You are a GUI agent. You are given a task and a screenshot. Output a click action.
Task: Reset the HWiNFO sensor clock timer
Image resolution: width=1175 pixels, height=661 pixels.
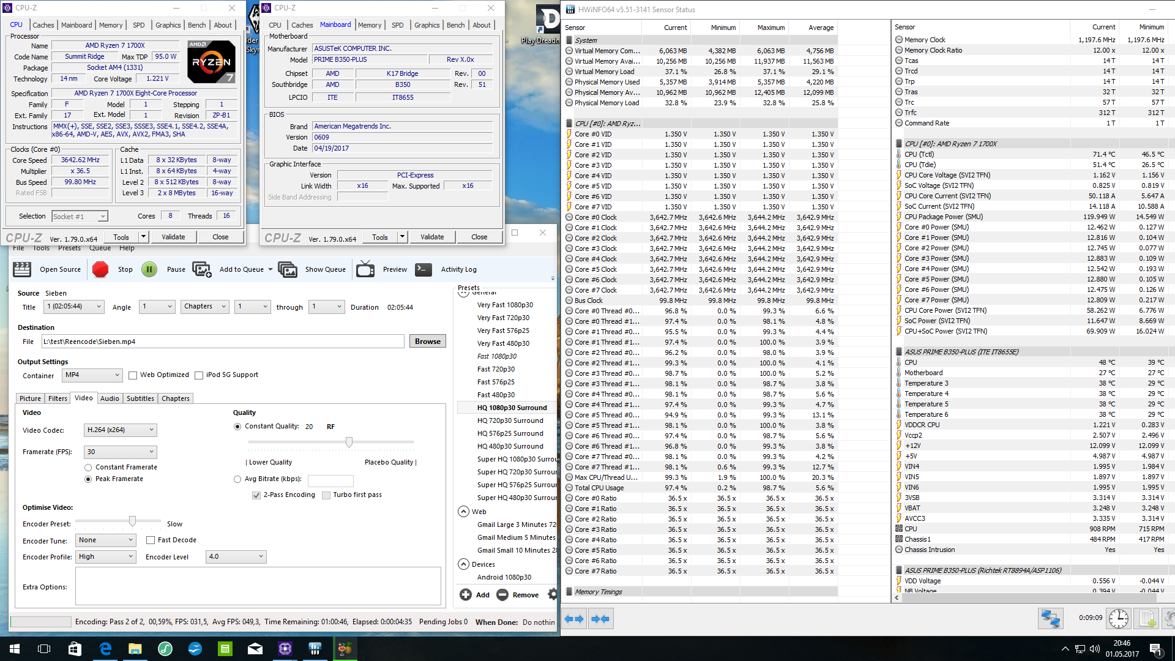coord(1118,618)
